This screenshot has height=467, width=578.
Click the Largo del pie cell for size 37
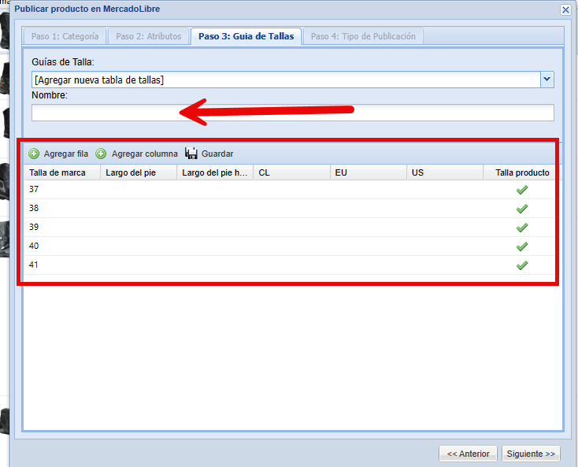point(139,190)
